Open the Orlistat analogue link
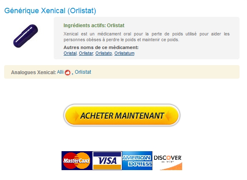247x180 pixels. tap(83, 72)
